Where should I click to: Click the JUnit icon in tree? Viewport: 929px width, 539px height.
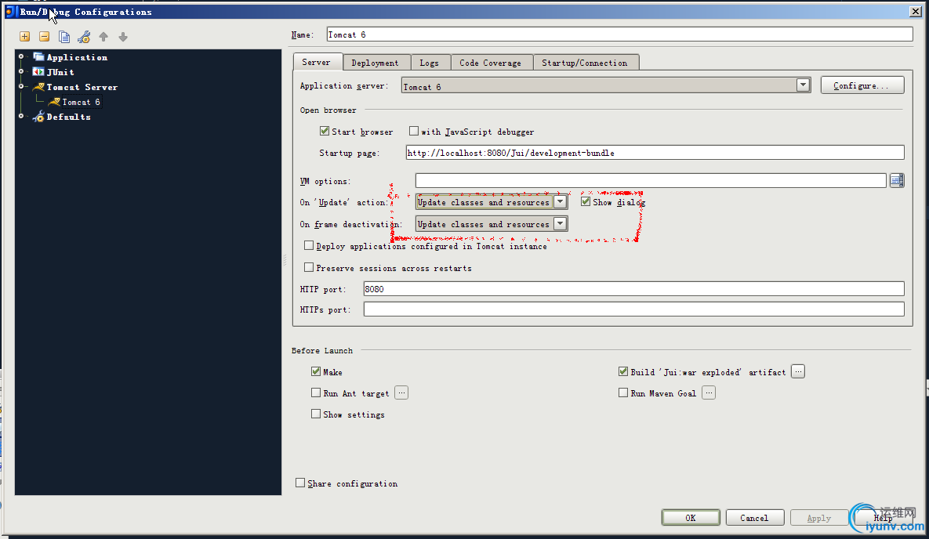(x=38, y=71)
